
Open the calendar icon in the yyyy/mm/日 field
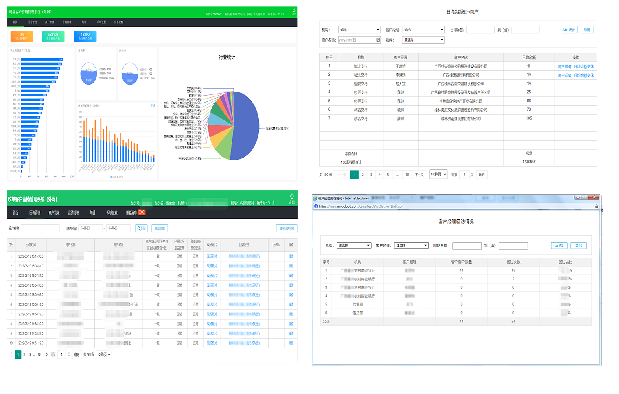click(378, 40)
